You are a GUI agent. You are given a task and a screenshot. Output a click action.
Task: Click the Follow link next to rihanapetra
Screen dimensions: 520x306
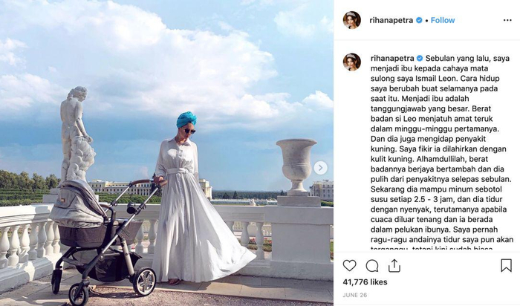click(x=443, y=20)
